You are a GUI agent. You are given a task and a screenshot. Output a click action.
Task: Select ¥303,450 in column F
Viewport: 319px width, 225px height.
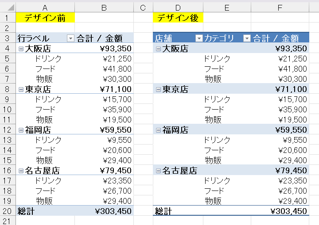(289, 211)
